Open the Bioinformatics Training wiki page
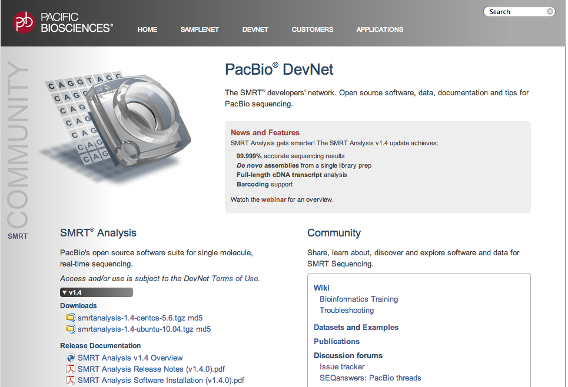Image resolution: width=568 pixels, height=387 pixels. click(358, 299)
